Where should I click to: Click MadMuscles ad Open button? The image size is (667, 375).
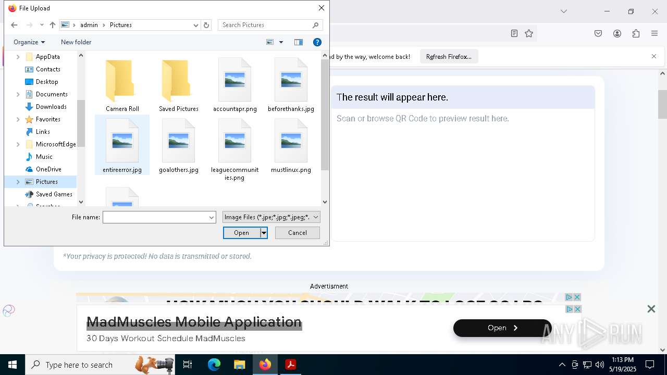coord(502,328)
